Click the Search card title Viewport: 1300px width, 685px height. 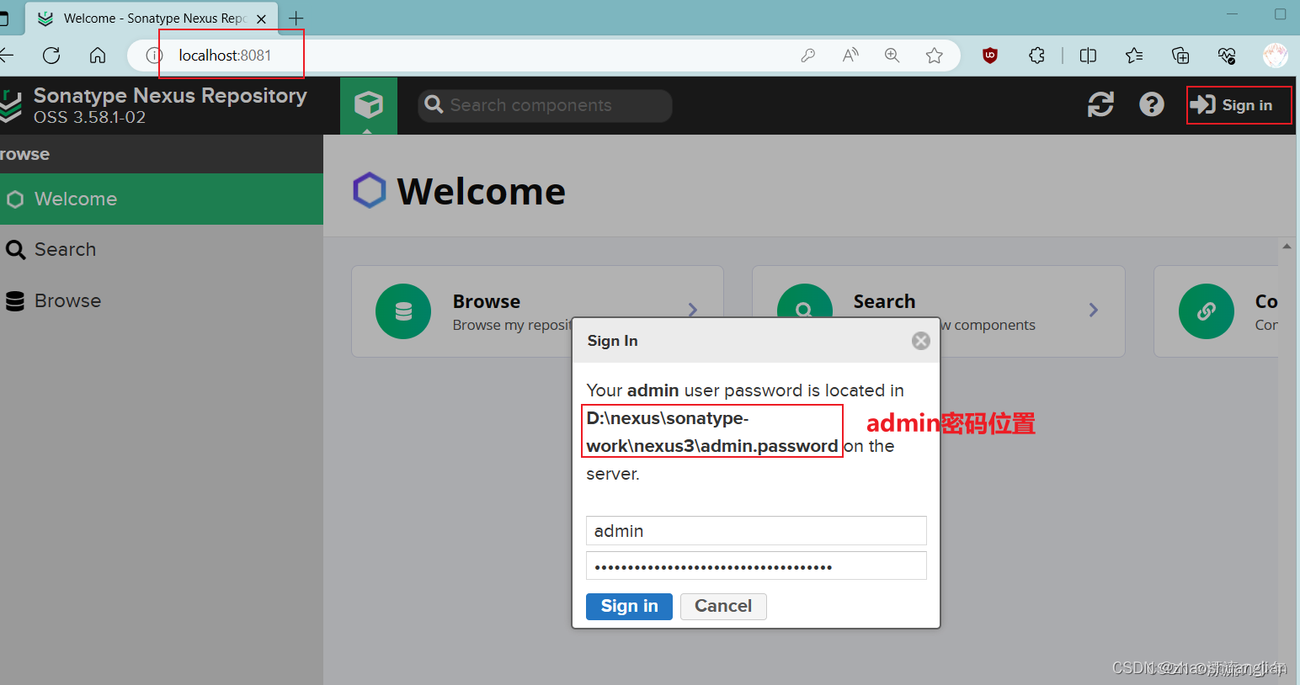pos(884,301)
